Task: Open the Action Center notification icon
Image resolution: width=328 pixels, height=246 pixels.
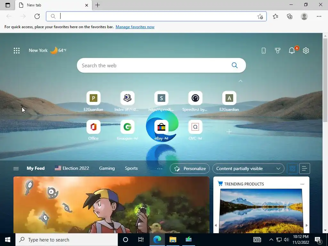Action: point(318,240)
